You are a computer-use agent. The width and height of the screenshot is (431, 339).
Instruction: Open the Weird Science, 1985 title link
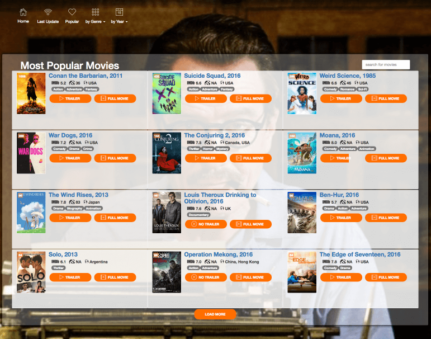(348, 76)
